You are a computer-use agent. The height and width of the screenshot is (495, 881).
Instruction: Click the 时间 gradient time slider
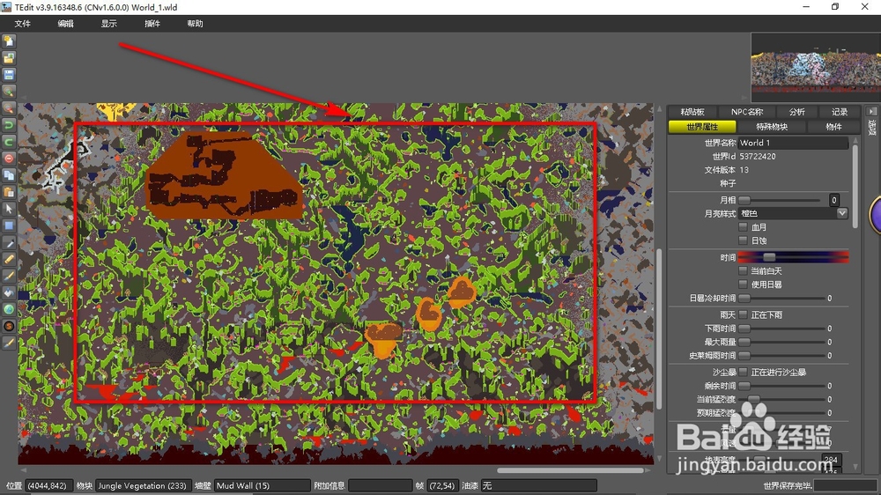(793, 257)
